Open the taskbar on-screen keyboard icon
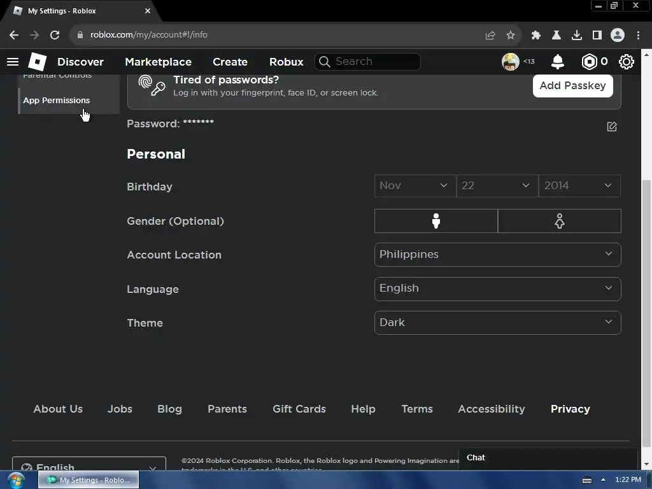Image resolution: width=652 pixels, height=489 pixels. tap(587, 480)
